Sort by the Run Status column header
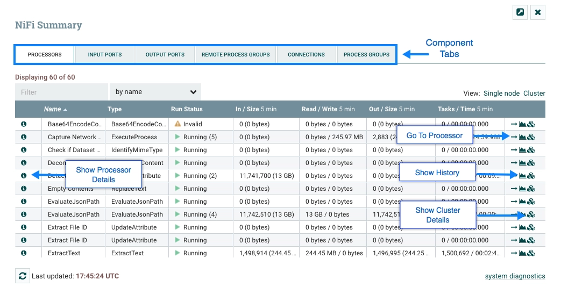The image size is (561, 294). (187, 109)
